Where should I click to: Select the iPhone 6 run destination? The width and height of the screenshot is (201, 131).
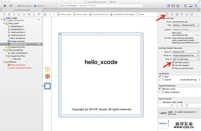pos(40,6)
